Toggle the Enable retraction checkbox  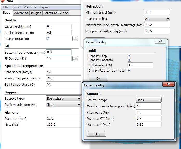click(x=48, y=38)
